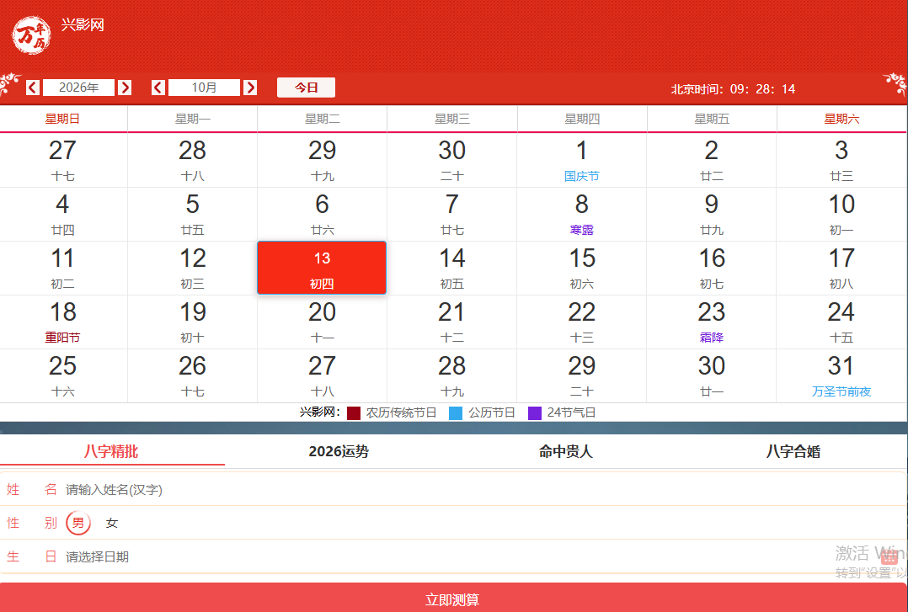Pick date 12 初三

pos(192,268)
